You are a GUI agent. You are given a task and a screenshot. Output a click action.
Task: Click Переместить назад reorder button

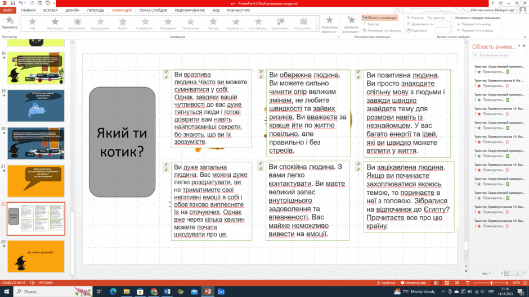click(474, 24)
